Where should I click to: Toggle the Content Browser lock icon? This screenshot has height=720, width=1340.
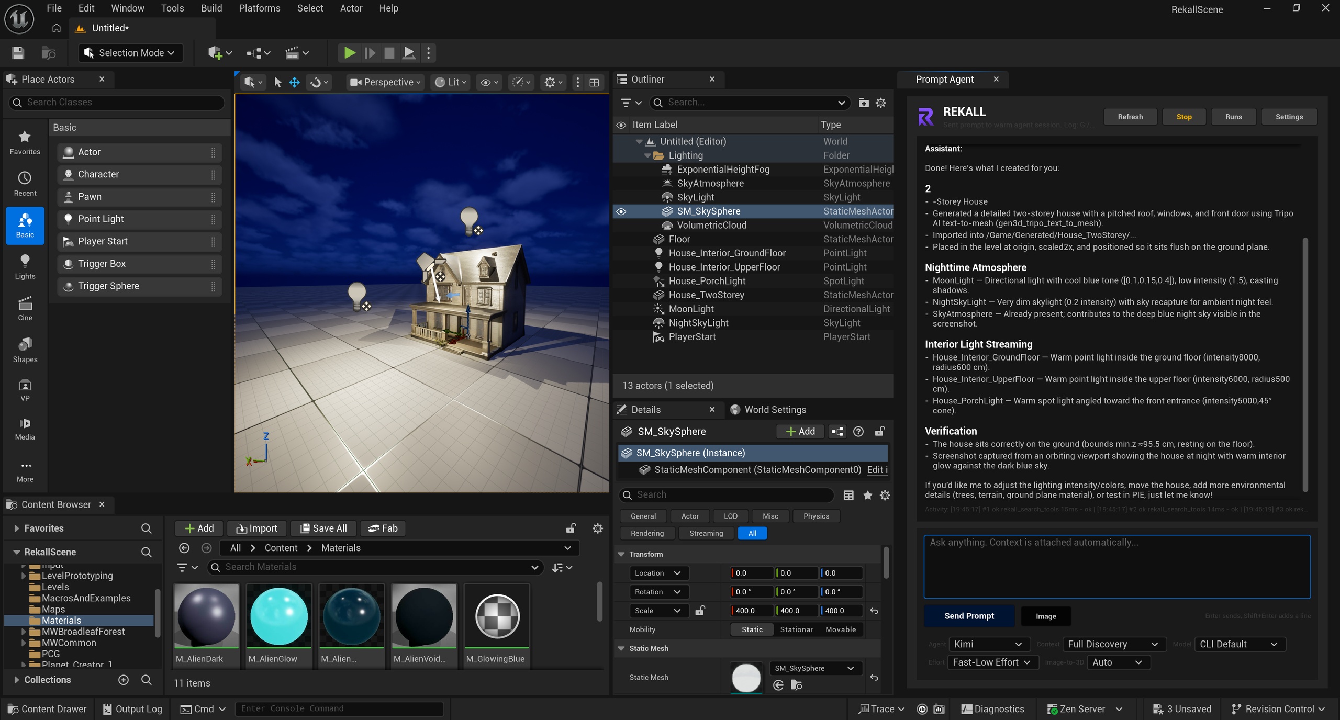[x=571, y=528]
